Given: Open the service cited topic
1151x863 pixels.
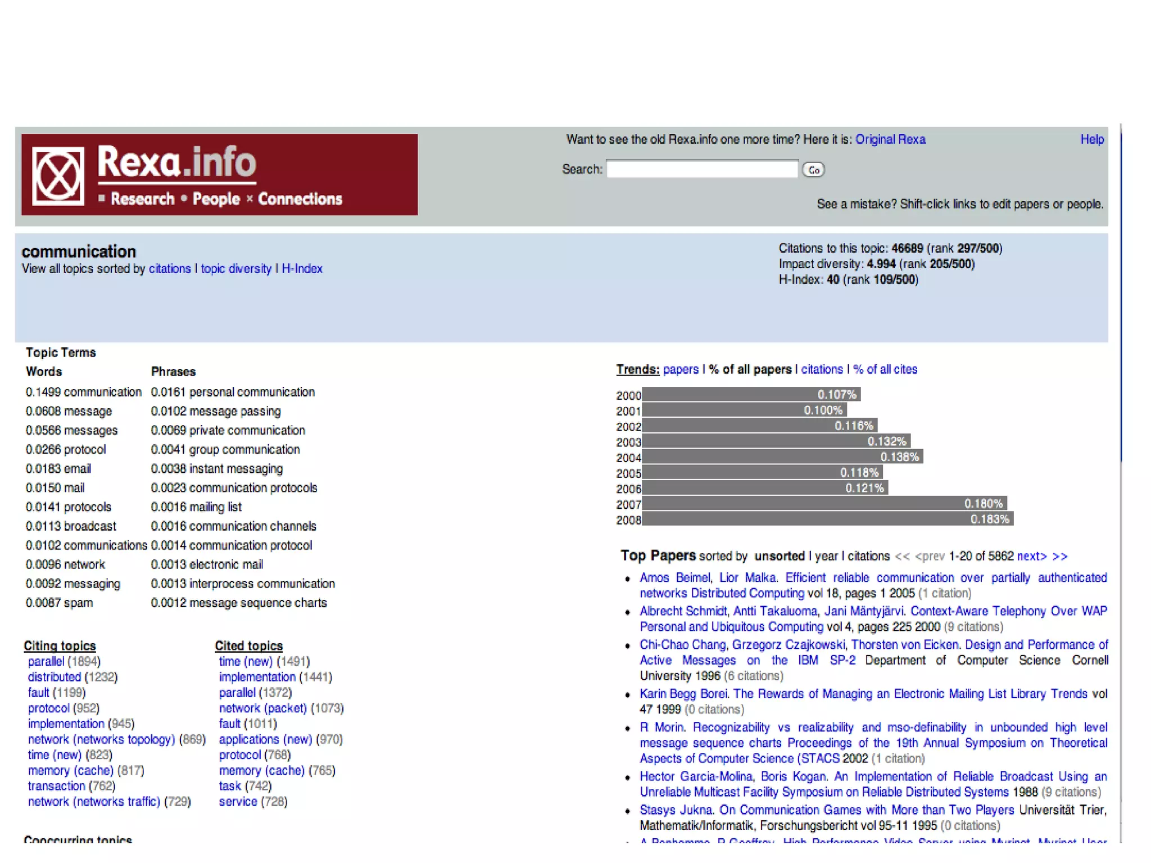Looking at the screenshot, I should point(238,801).
